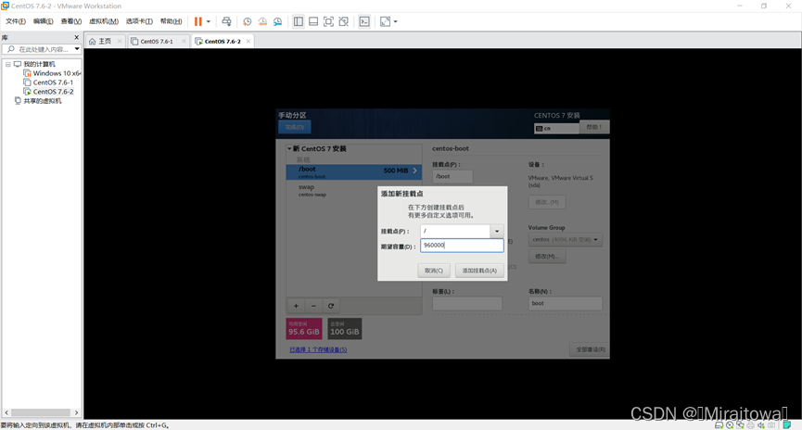The width and height of the screenshot is (802, 430).
Task: Close the CentOS 7.6-1 tab
Action: point(184,42)
